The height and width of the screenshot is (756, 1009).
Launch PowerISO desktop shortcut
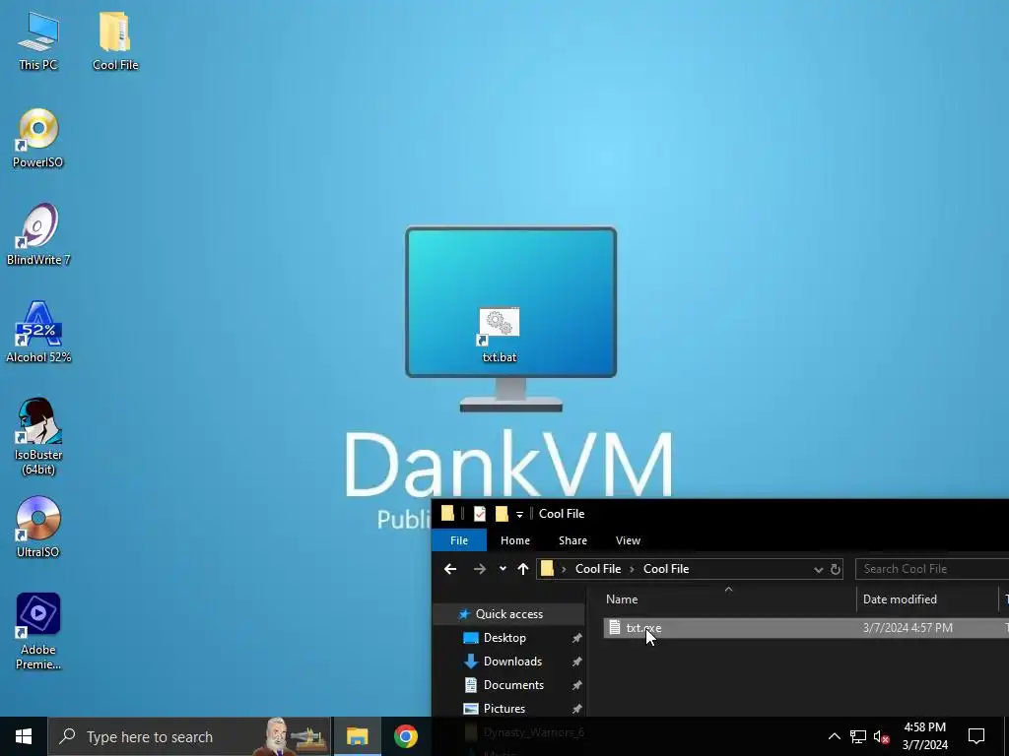[x=38, y=138]
